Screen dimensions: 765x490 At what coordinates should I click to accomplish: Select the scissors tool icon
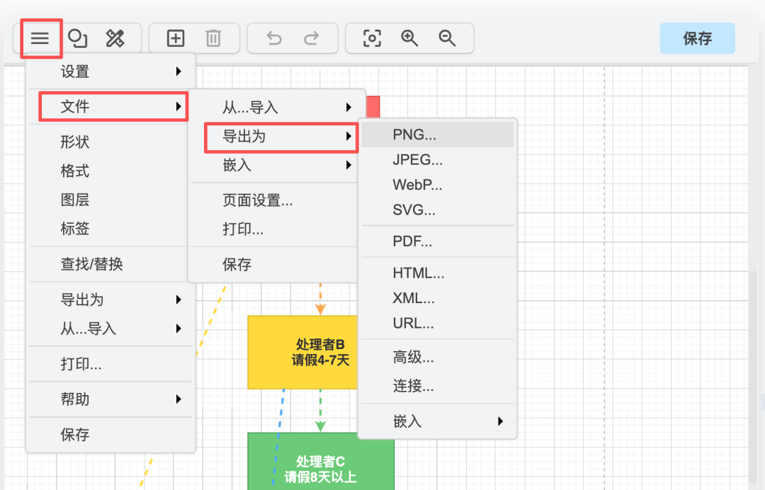(x=113, y=38)
